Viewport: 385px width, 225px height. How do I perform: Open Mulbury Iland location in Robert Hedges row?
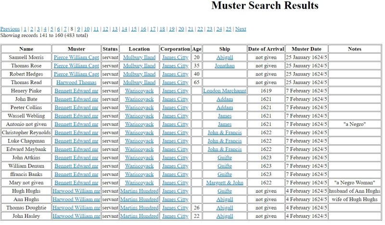(x=139, y=74)
